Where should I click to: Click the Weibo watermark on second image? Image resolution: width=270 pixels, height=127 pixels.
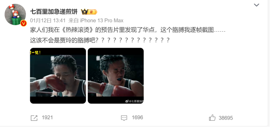134,101
